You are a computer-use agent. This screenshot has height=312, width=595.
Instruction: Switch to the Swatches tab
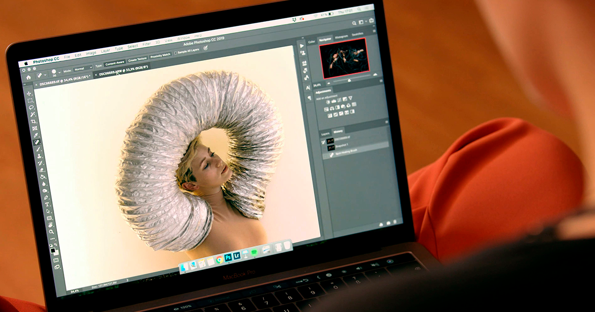pos(357,34)
